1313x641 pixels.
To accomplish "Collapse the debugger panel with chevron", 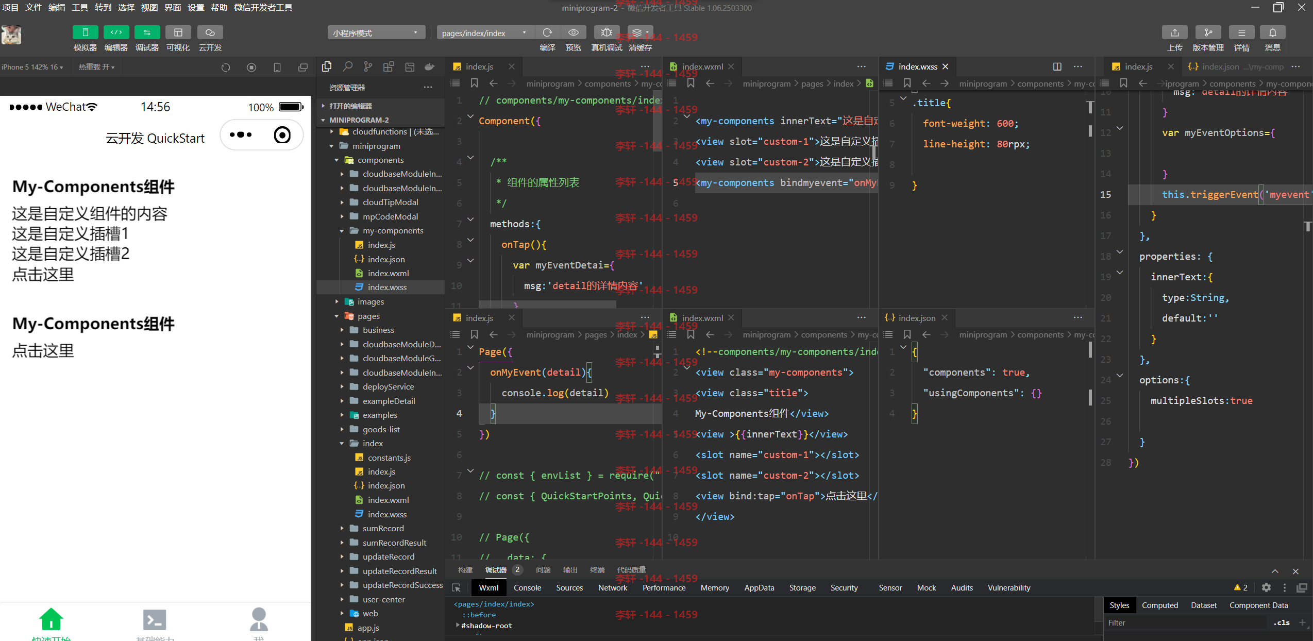I will (x=1274, y=571).
